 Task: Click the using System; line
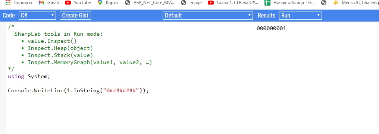29,77
